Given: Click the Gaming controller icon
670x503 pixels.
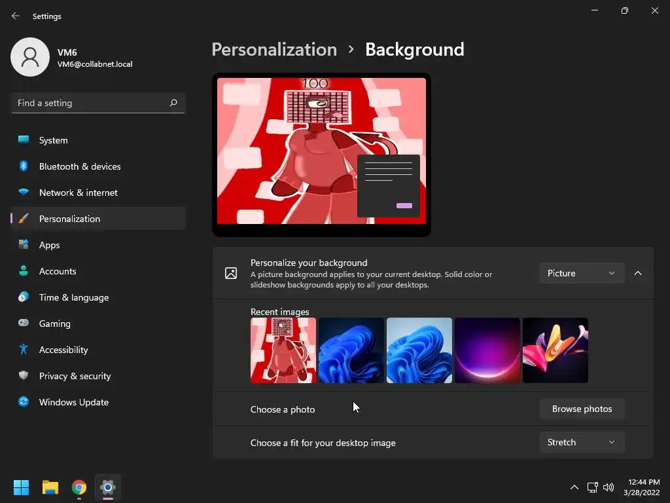Looking at the screenshot, I should 24,323.
